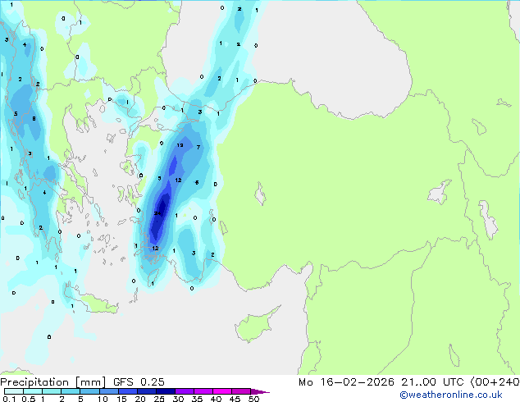This screenshot has width=520, height=402.
Task: Click the 40–45 mm magenta legend swatch
Action: tap(222, 391)
